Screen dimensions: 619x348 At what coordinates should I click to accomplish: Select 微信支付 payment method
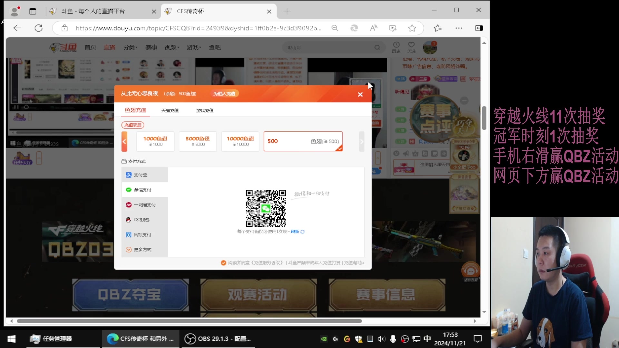pos(144,190)
